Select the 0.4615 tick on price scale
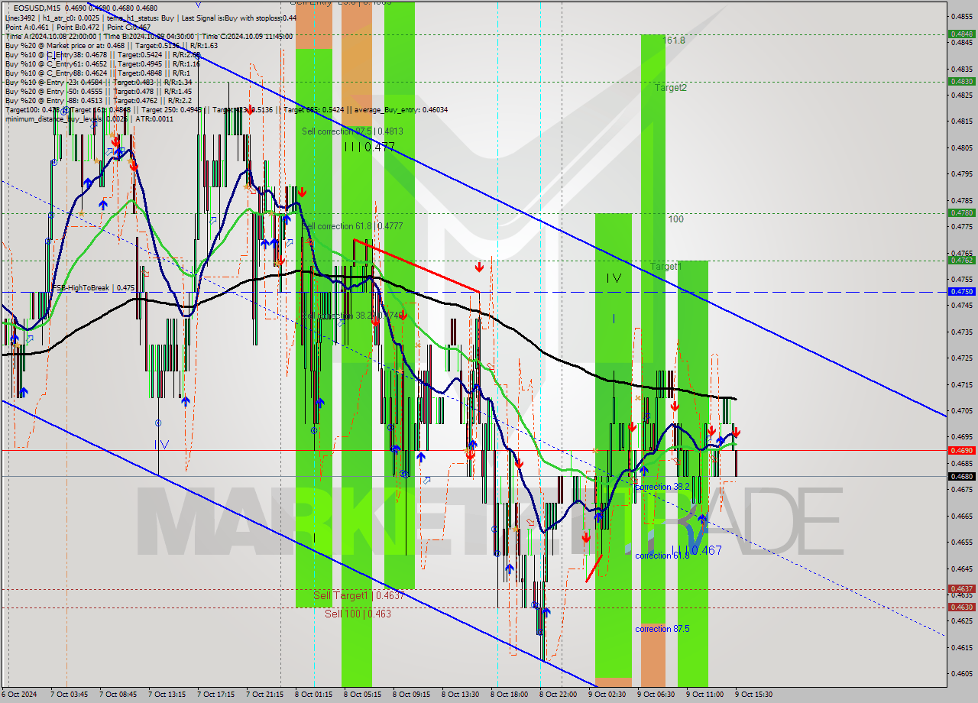Viewport: 978px width, 703px height. 962,647
